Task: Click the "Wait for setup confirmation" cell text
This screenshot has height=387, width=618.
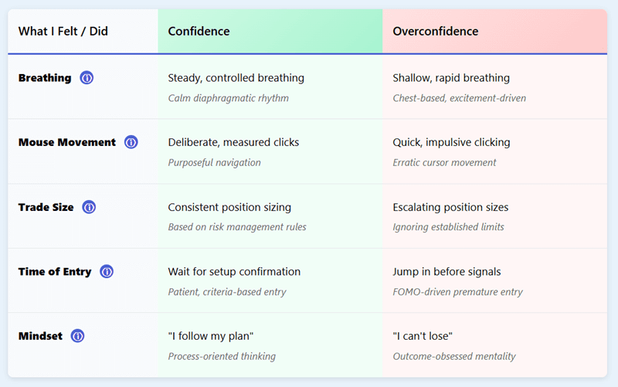Action: point(234,272)
